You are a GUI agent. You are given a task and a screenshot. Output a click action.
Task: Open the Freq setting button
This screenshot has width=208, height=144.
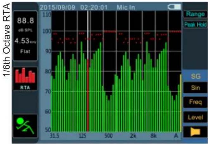[x=196, y=102]
